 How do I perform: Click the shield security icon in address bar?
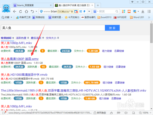[41, 11]
